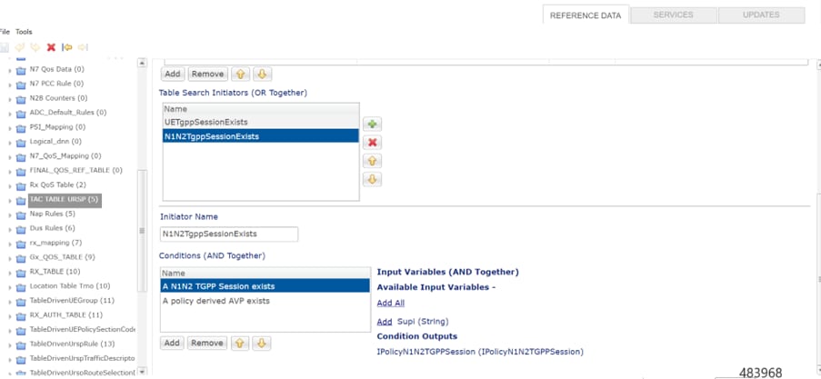Click the red X delete icon in toolbar

(51, 47)
